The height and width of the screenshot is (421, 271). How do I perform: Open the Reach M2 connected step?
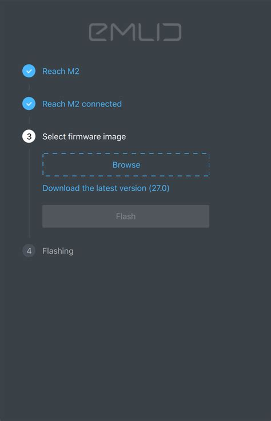[82, 104]
